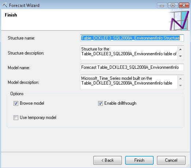Viewport: 191px width, 168px height.
Task: Enable Use temporary model checkbox
Action: coord(16,117)
